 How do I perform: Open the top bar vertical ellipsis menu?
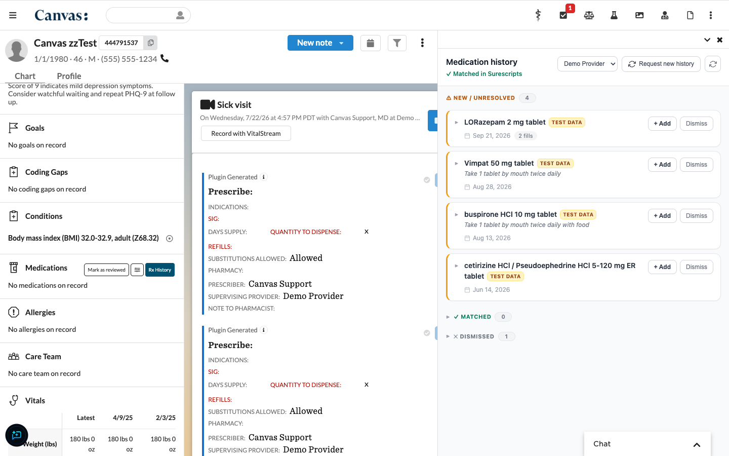tap(711, 15)
